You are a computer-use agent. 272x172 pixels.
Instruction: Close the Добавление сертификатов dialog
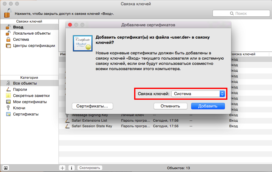click(70, 25)
